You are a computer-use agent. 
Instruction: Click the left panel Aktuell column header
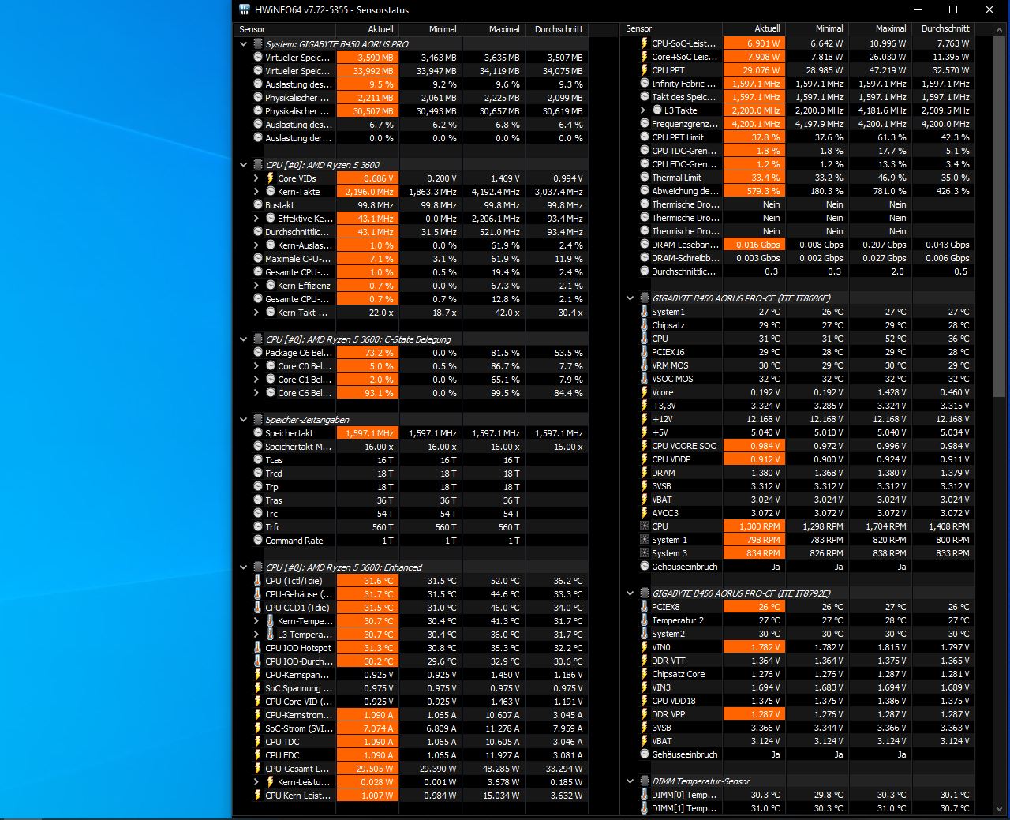(x=367, y=29)
